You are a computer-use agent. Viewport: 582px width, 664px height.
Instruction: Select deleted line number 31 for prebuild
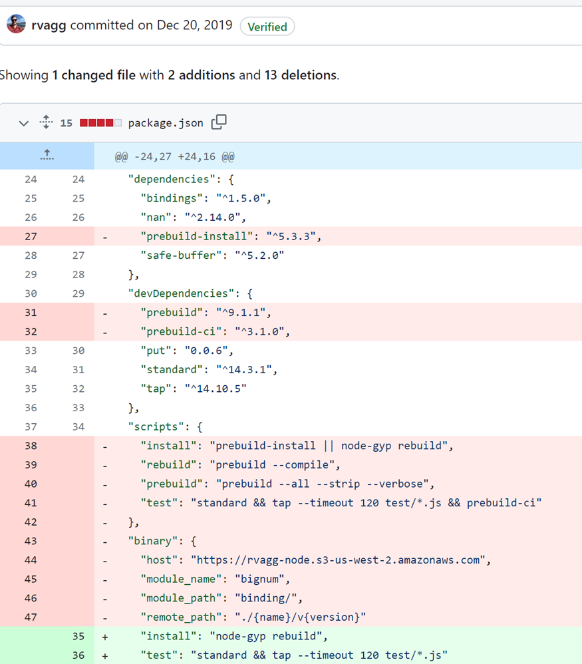tap(31, 313)
